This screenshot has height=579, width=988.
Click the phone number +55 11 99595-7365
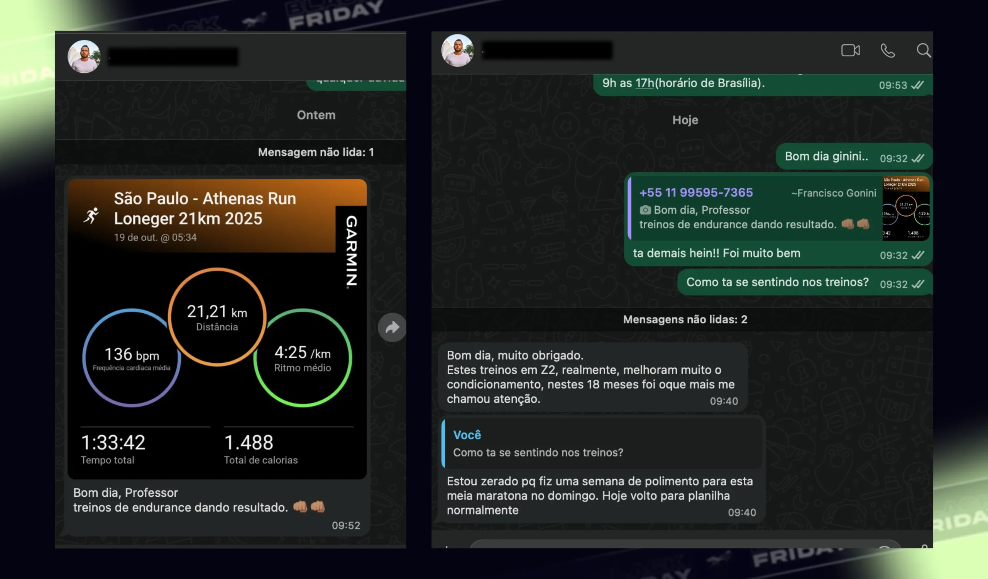pyautogui.click(x=696, y=192)
